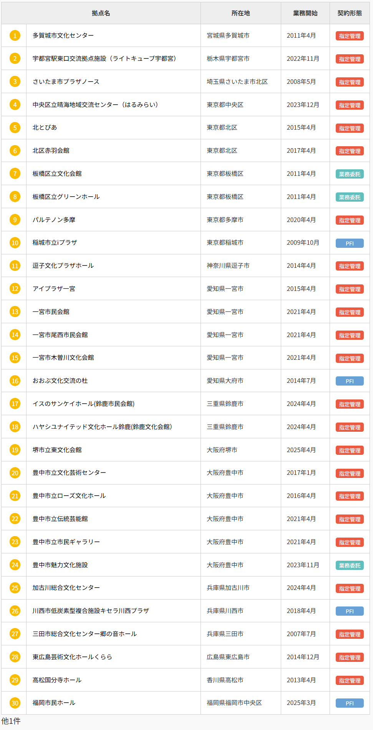Click the number 16 circle badge
The width and height of the screenshot is (373, 730).
tap(15, 381)
